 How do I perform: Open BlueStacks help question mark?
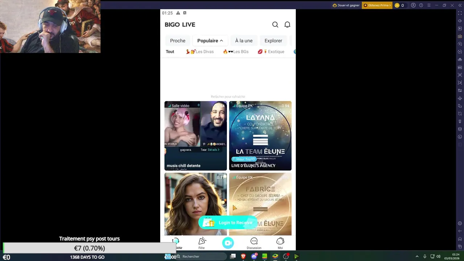tap(421, 5)
